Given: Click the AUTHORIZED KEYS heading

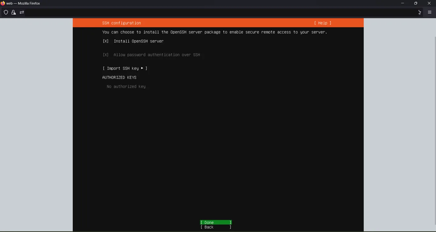Looking at the screenshot, I should [119, 77].
